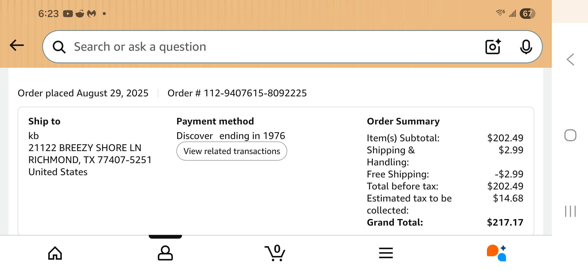Tap the order number text

[237, 93]
